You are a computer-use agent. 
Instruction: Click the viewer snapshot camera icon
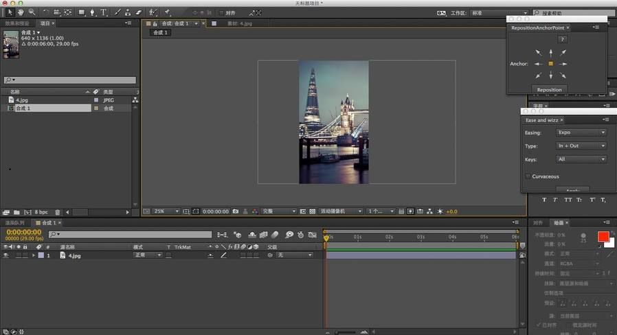pyautogui.click(x=236, y=211)
